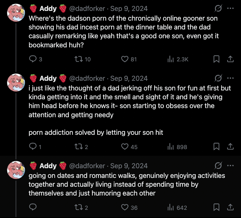Click the profile avatar on the first tweet
This screenshot has height=218, width=241.
coord(16,12)
